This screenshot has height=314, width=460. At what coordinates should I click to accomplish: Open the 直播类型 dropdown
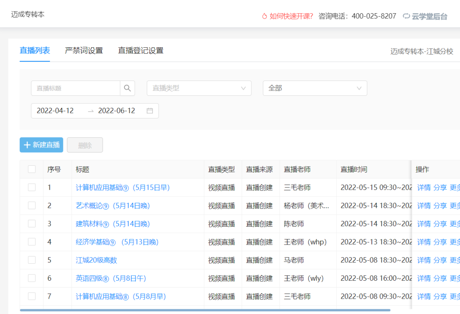point(199,88)
